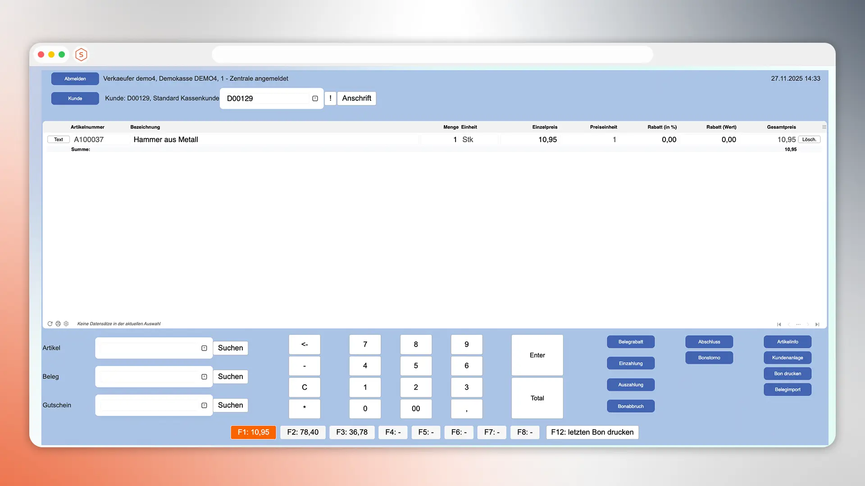Open the ellipsis page navigation icon
This screenshot has height=486, width=865.
pyautogui.click(x=798, y=324)
